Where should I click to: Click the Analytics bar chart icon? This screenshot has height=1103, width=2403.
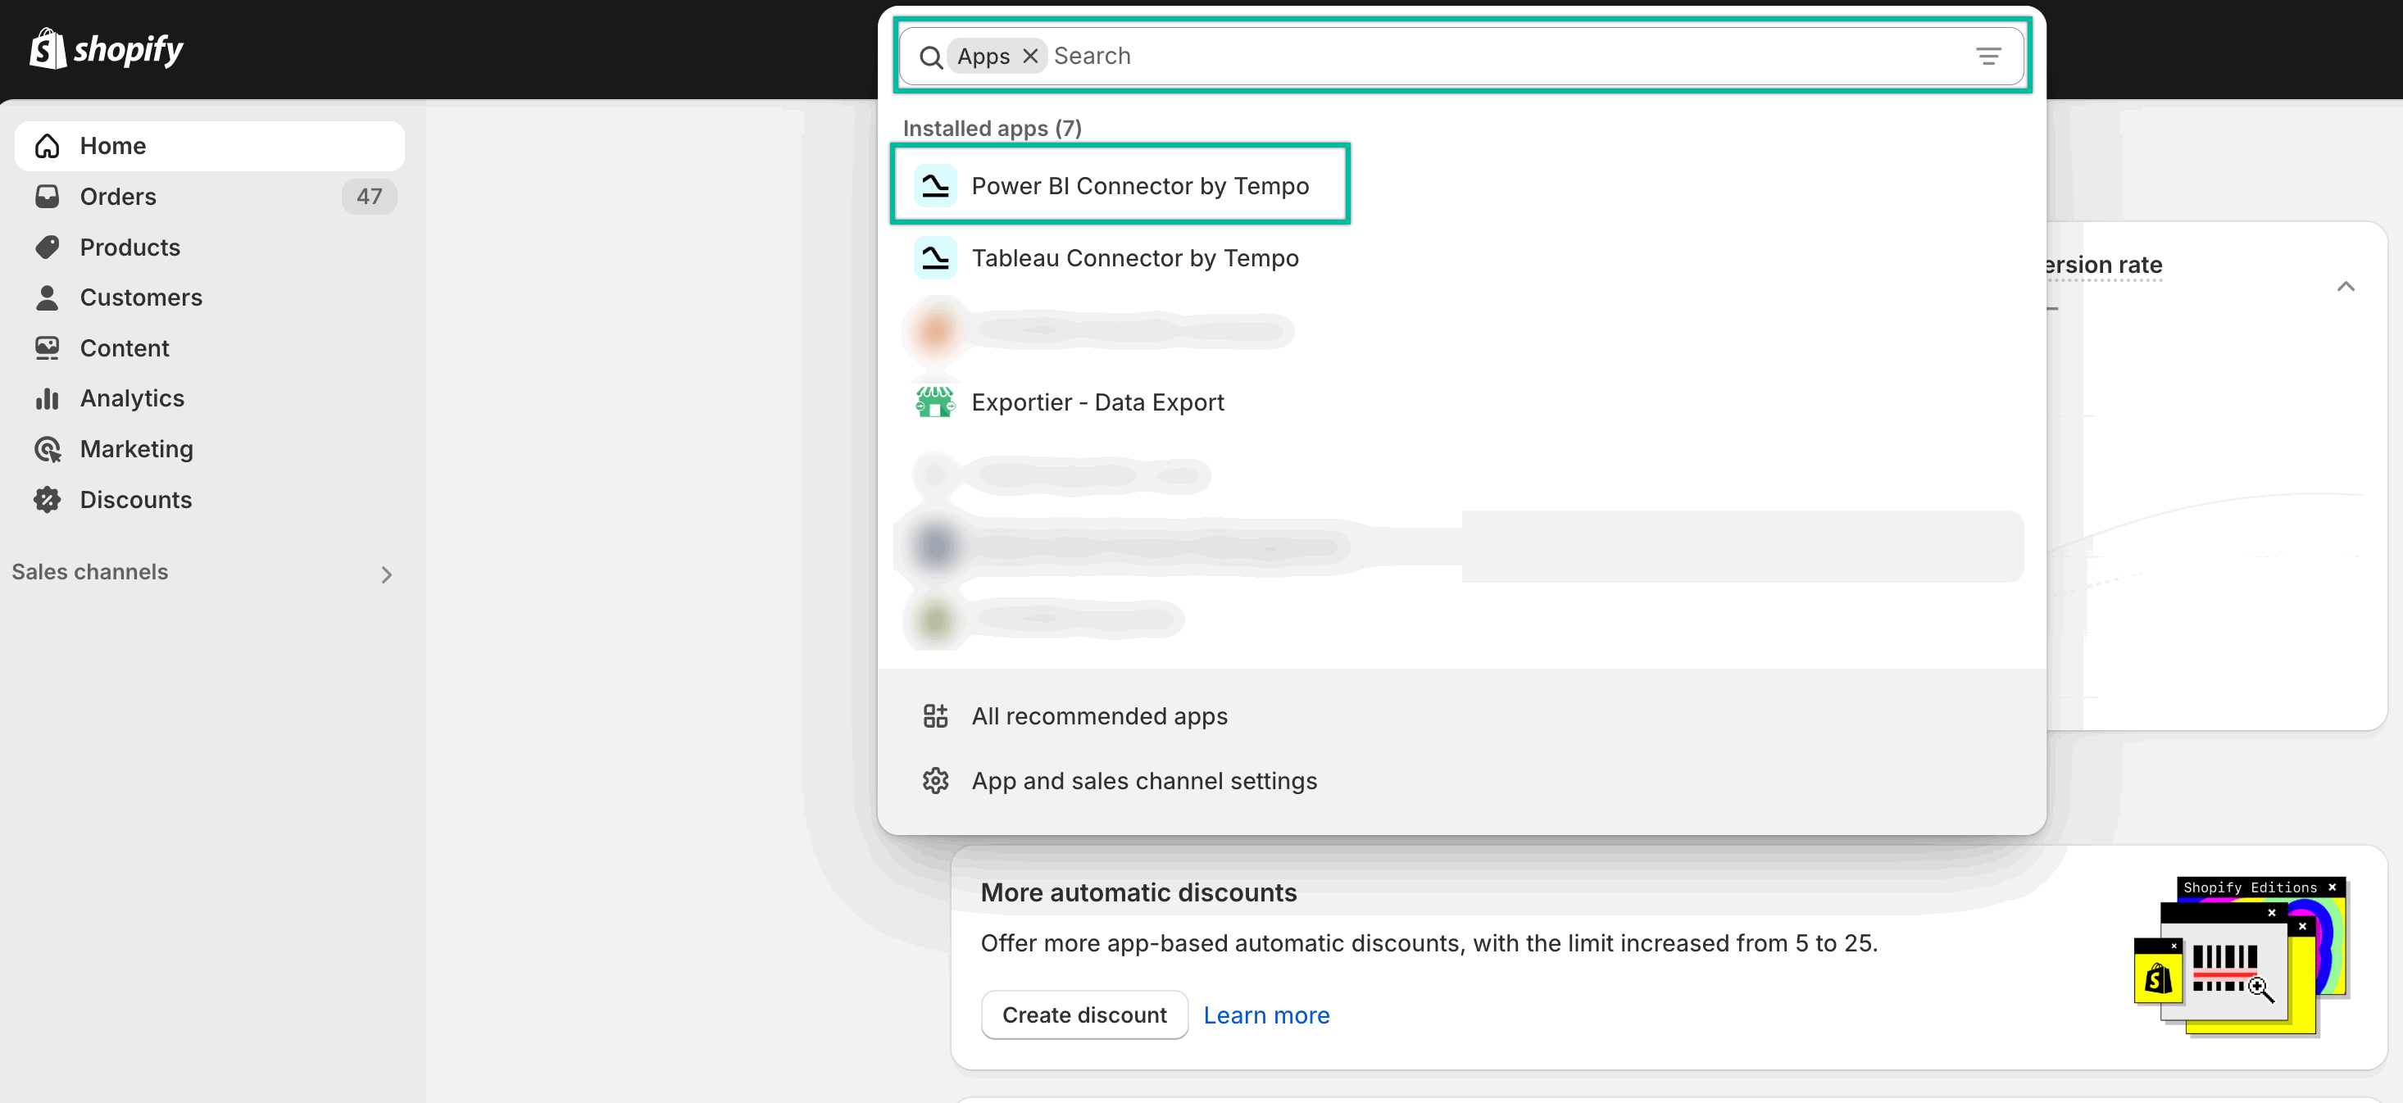tap(48, 397)
